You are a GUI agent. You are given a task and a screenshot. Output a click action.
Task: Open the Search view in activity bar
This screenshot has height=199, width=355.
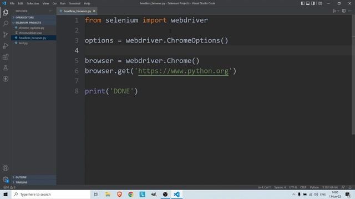[x=6, y=23]
